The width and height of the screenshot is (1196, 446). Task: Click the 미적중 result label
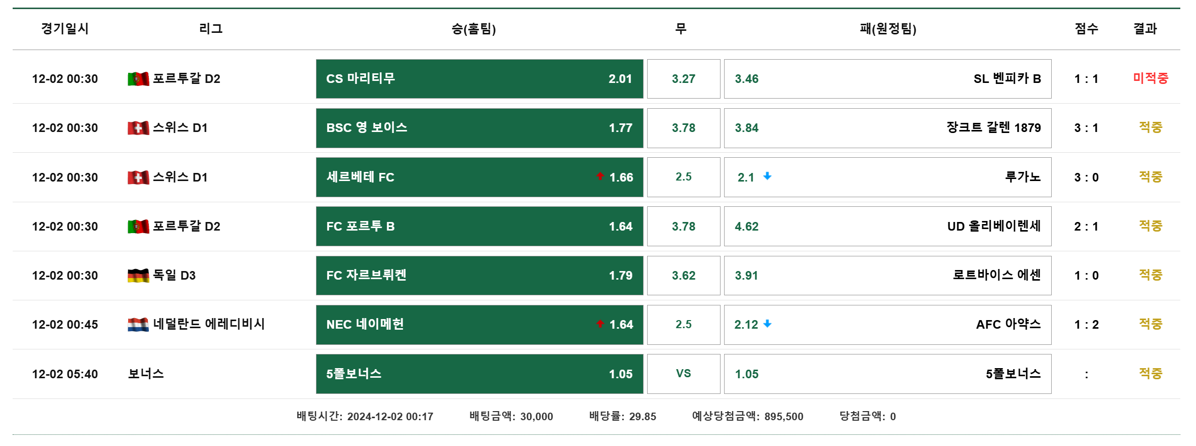(x=1150, y=78)
